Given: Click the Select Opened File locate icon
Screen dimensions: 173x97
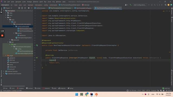Looking at the screenshot, I should click(19, 8).
